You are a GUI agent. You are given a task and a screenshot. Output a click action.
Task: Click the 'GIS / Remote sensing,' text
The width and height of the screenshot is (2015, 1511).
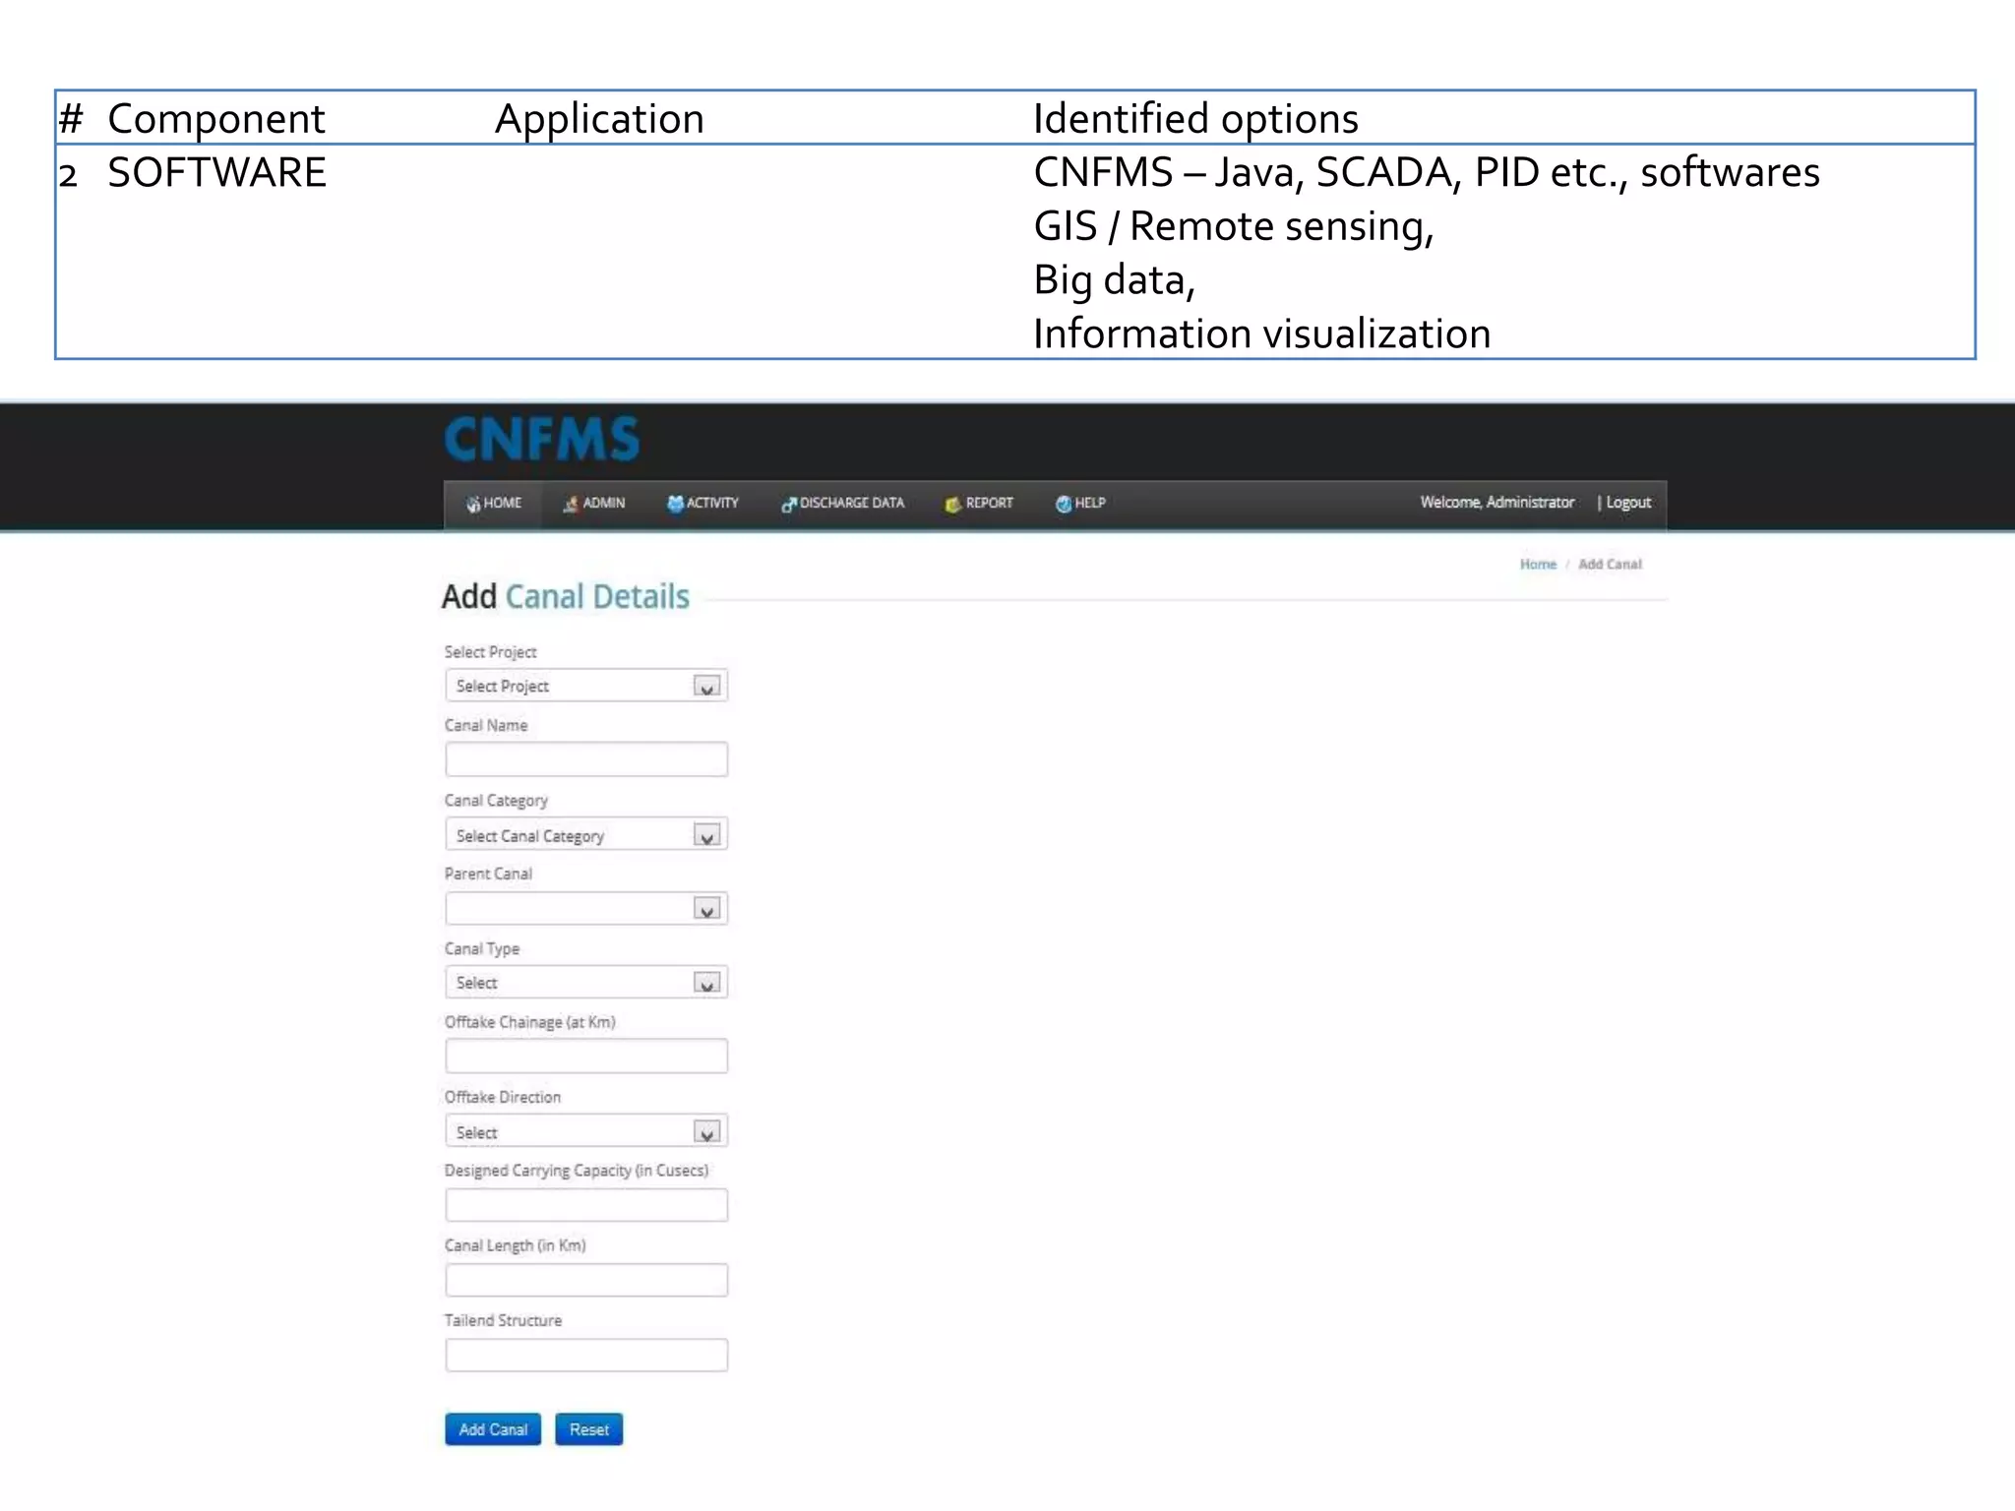tap(1234, 226)
